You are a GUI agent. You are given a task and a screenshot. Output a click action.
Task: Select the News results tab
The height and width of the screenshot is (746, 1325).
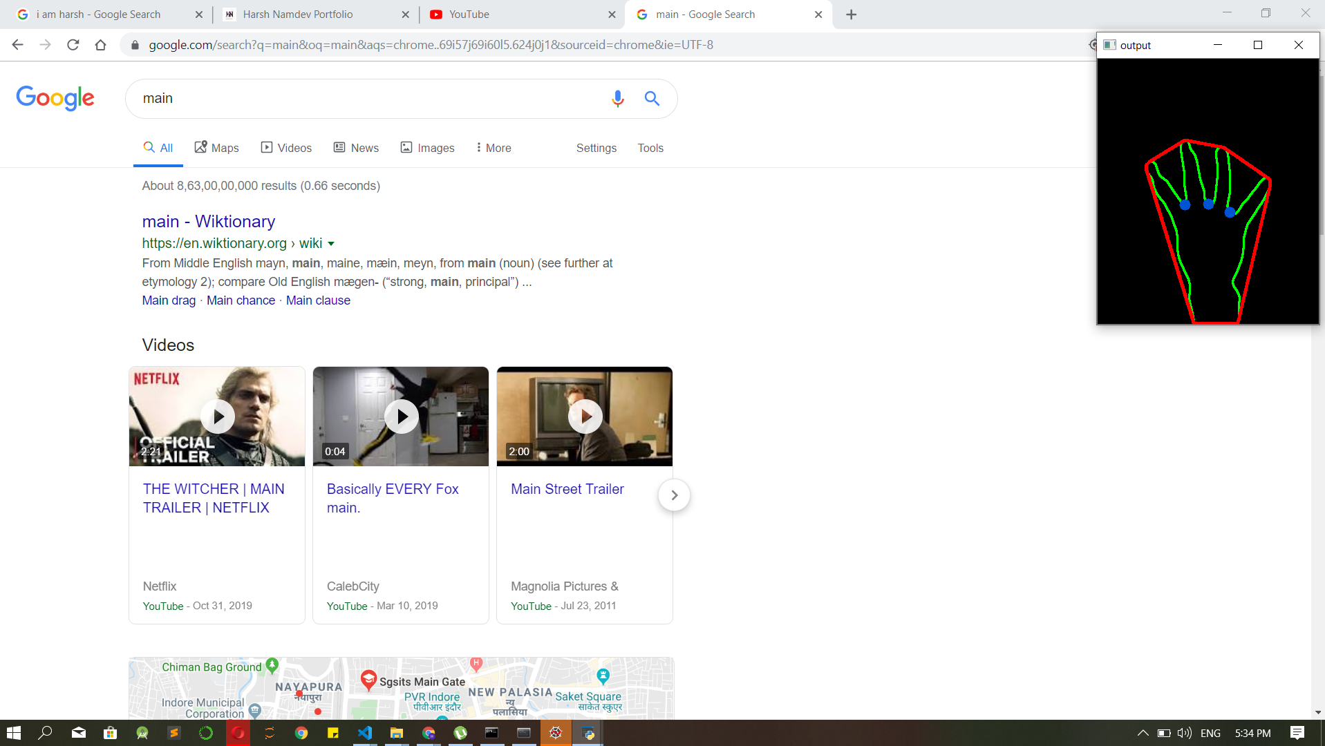click(356, 148)
